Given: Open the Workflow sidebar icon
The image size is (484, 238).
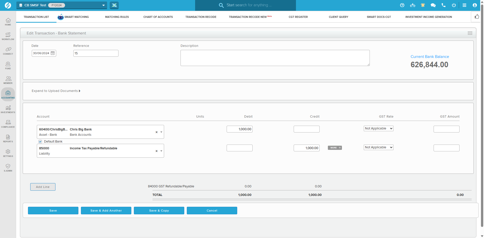Looking at the screenshot, I should [8, 36].
